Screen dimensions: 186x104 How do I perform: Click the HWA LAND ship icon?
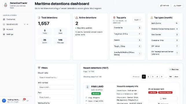(88, 87)
